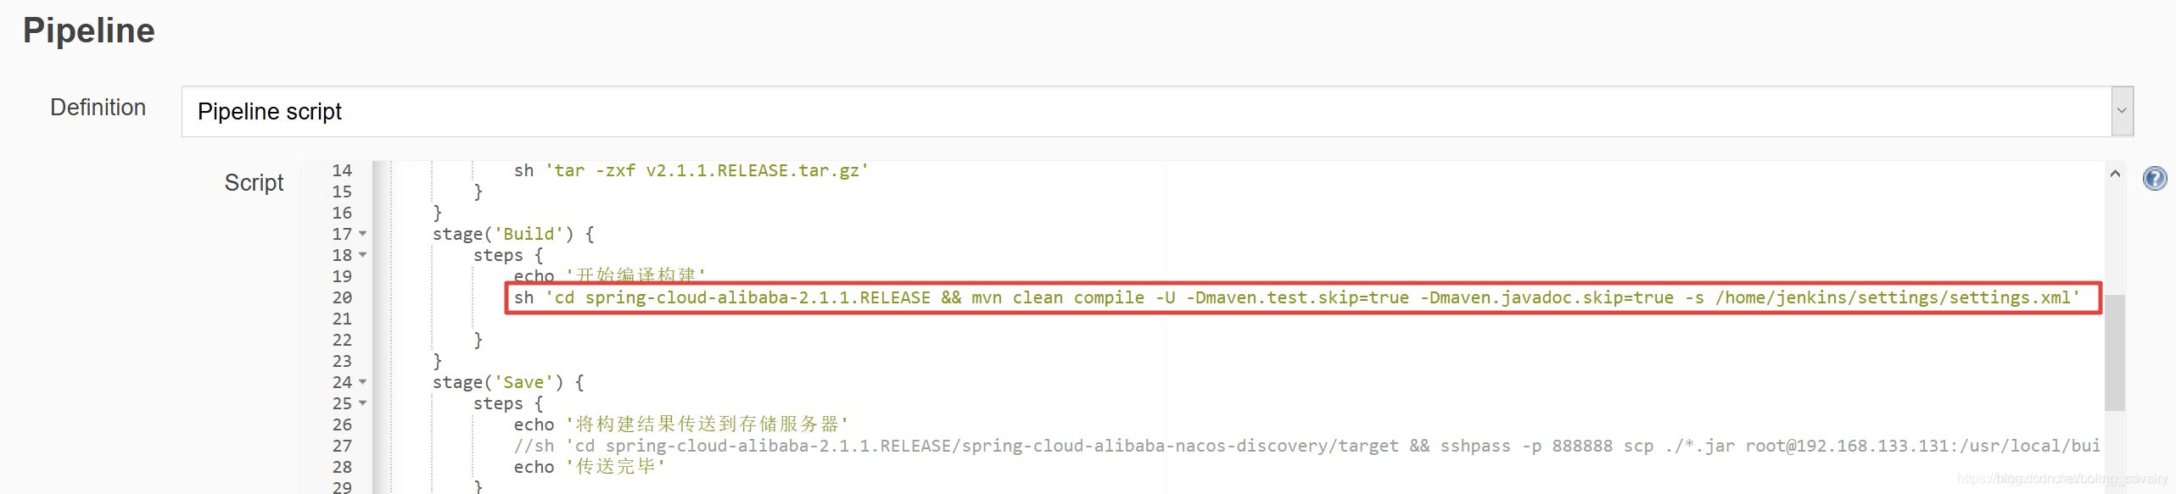2176x494 pixels.
Task: Select the Pipeline script definition combo box
Action: (1145, 111)
